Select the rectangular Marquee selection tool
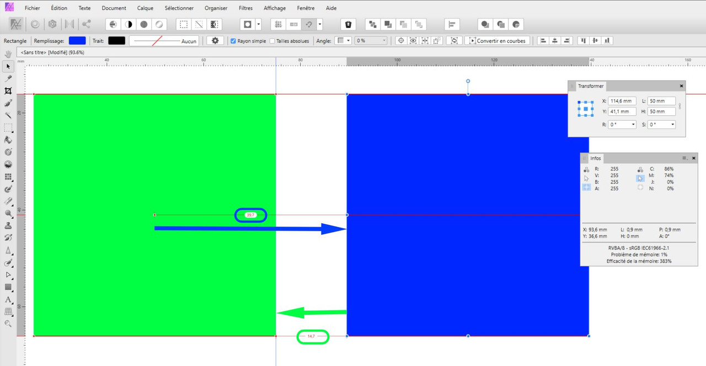The width and height of the screenshot is (706, 366). [x=8, y=127]
